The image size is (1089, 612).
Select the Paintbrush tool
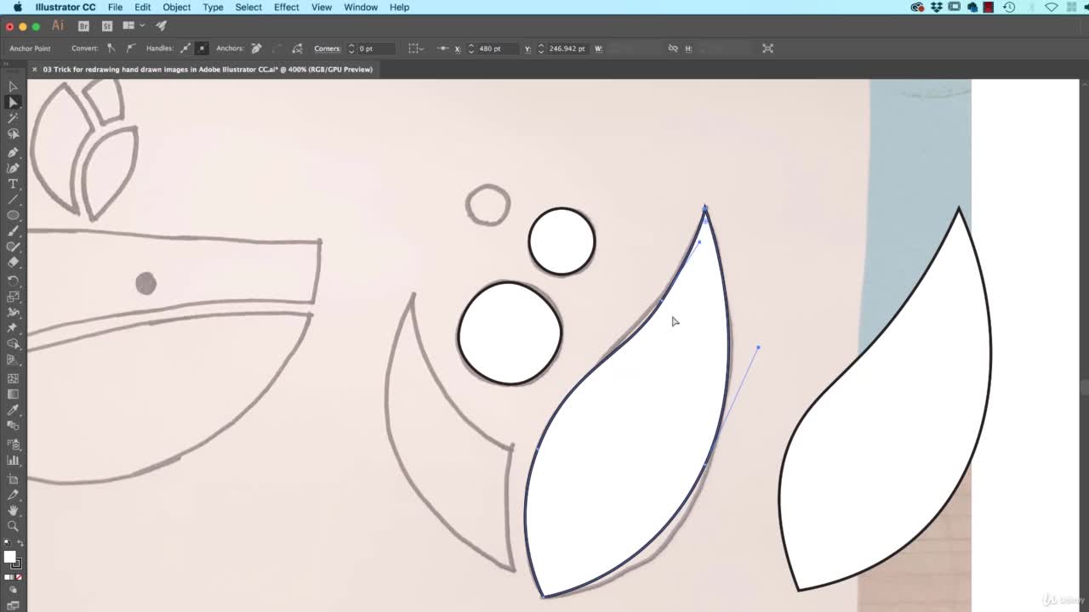tap(13, 230)
